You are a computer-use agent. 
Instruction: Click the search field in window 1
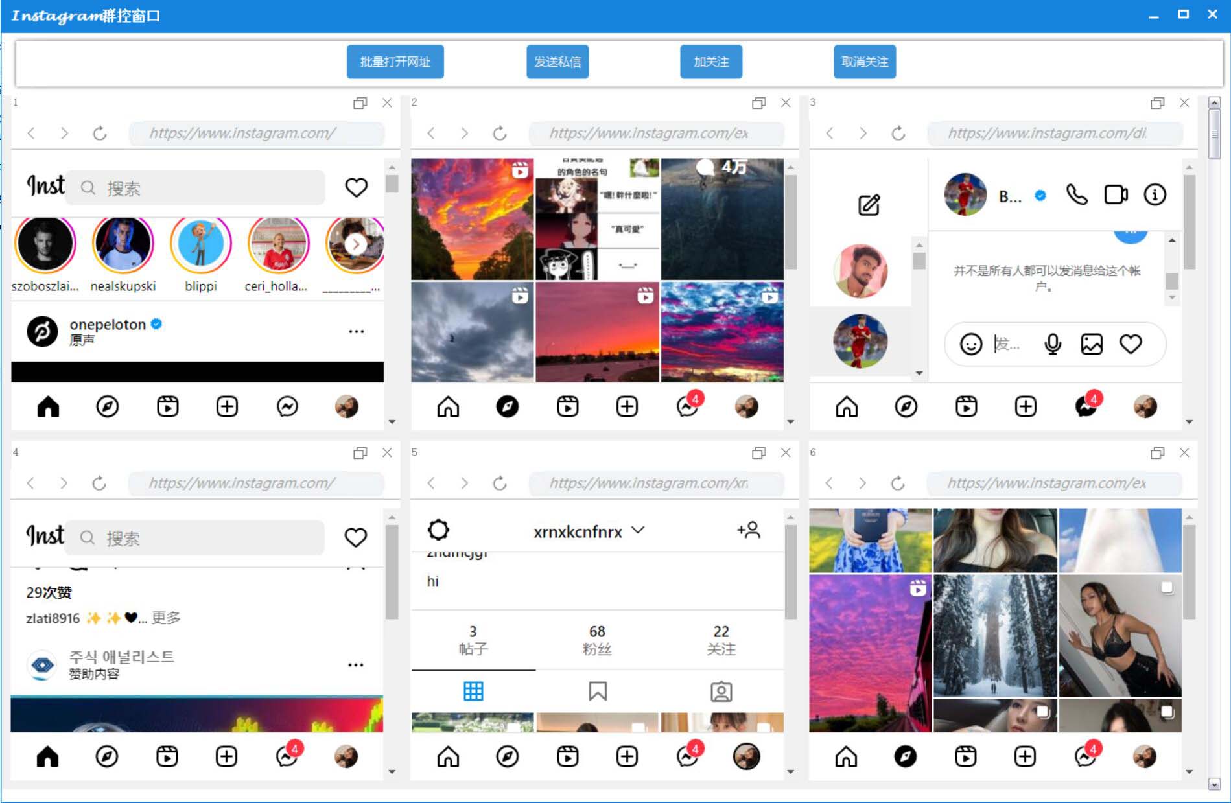click(x=201, y=188)
